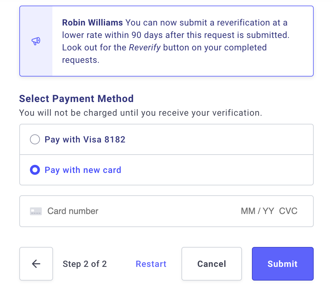Click the megaphone announcement icon
The image size is (333, 293).
36,41
